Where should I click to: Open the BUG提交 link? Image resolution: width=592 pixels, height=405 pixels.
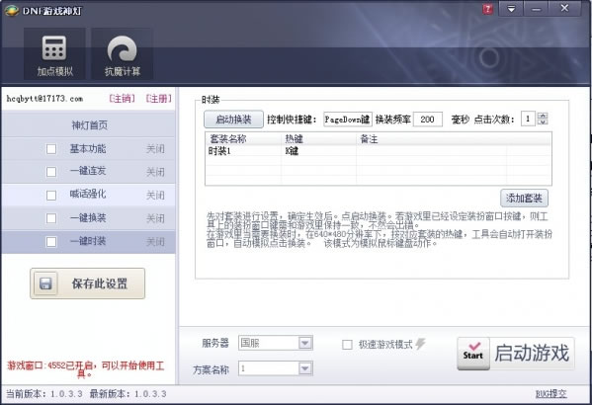551,394
